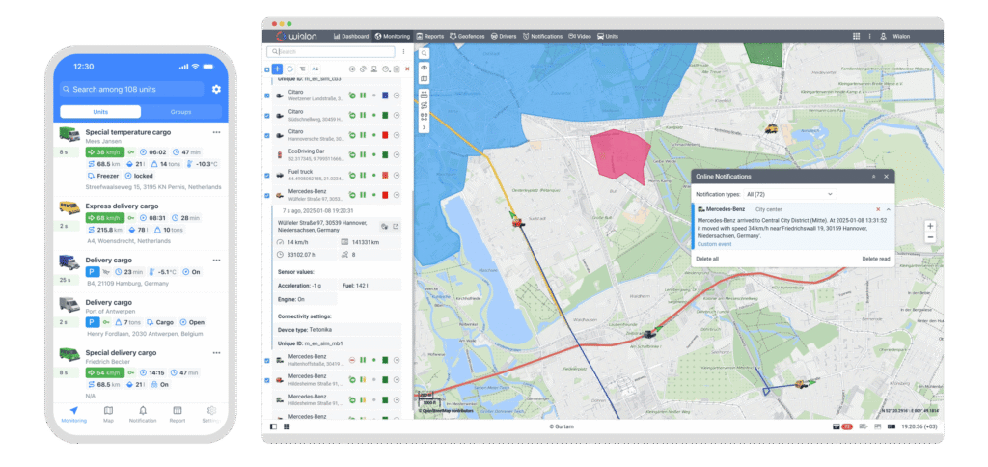Collapse the Mercedes-Benz notification entry chevron

click(x=888, y=208)
